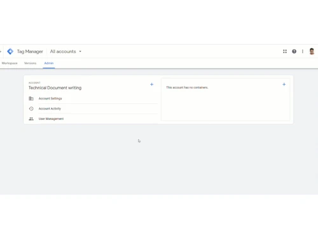
Task: Click the ACCOUNT label heading
Action: click(x=34, y=83)
